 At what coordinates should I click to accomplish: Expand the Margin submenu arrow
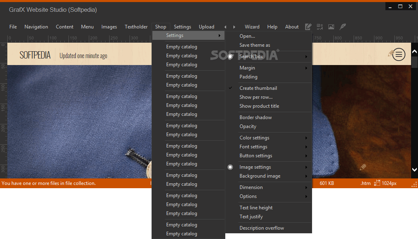pos(306,68)
